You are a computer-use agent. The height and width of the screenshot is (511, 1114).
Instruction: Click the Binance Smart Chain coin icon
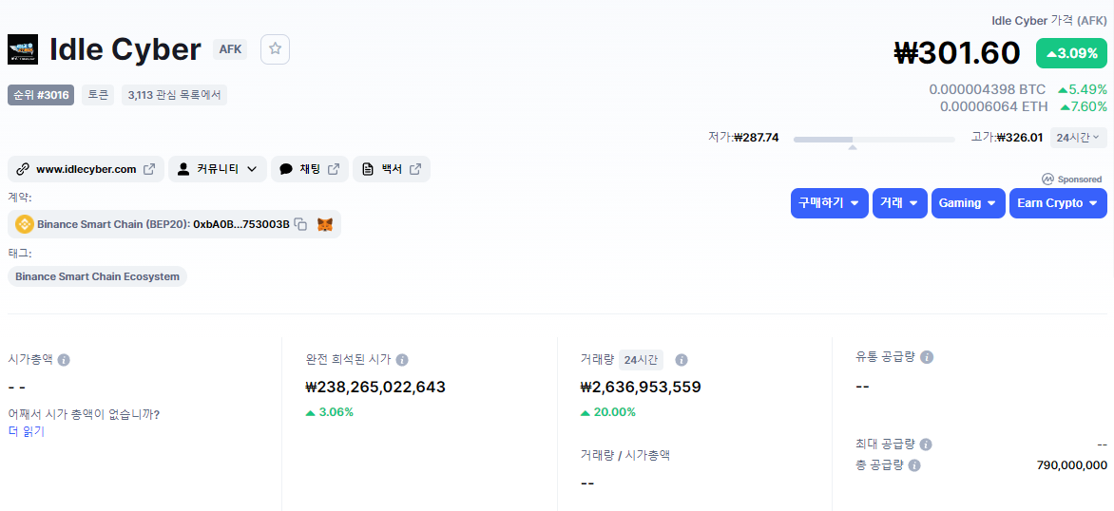[25, 224]
